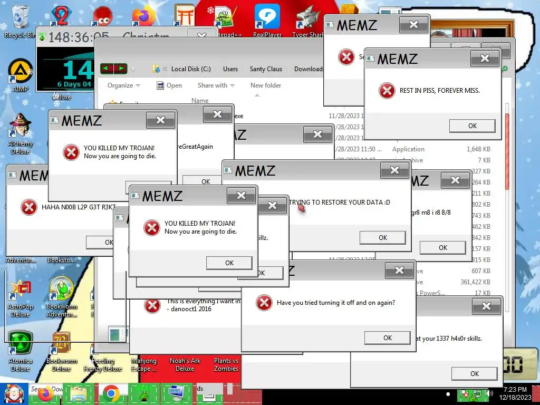
Task: Open the network icon in system tray
Action: point(477,393)
